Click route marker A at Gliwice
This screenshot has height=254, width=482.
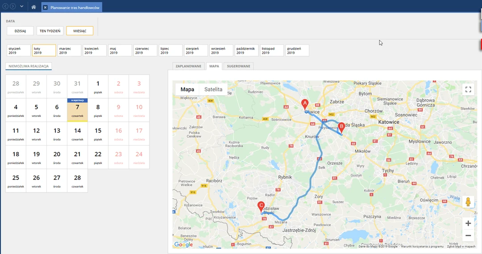pyautogui.click(x=305, y=104)
